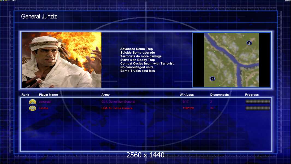Select start position 1 marker on map

[212, 78]
